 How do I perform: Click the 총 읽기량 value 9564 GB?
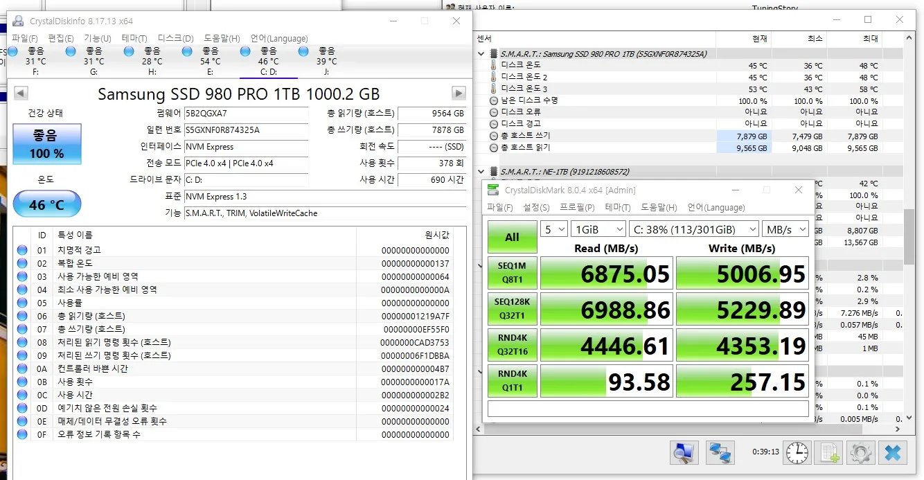(x=432, y=114)
